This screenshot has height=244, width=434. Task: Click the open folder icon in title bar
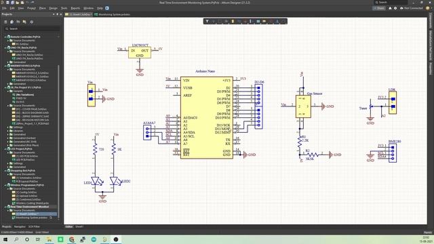[17, 3]
